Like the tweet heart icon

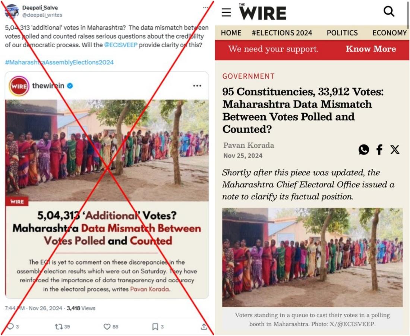coord(107,326)
